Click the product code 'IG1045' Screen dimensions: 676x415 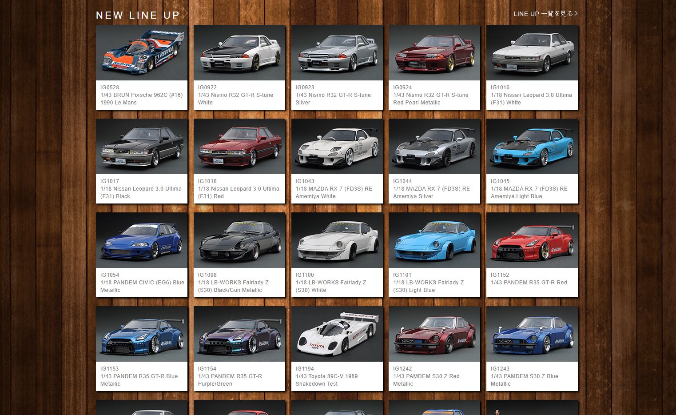(x=500, y=181)
